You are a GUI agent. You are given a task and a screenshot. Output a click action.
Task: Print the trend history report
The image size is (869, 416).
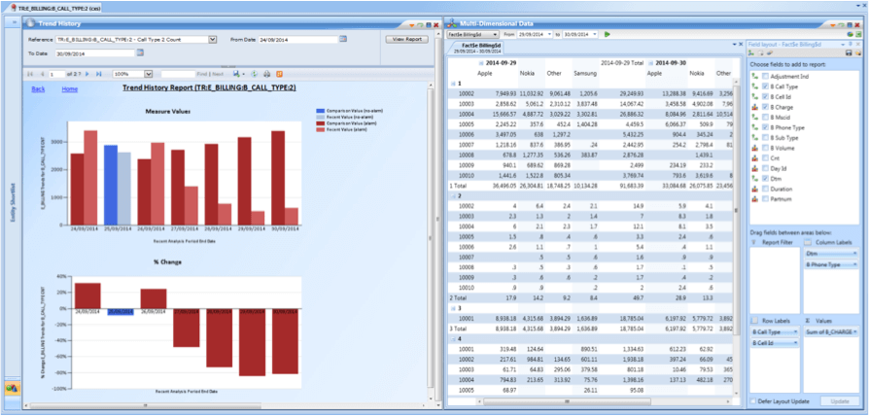[267, 74]
